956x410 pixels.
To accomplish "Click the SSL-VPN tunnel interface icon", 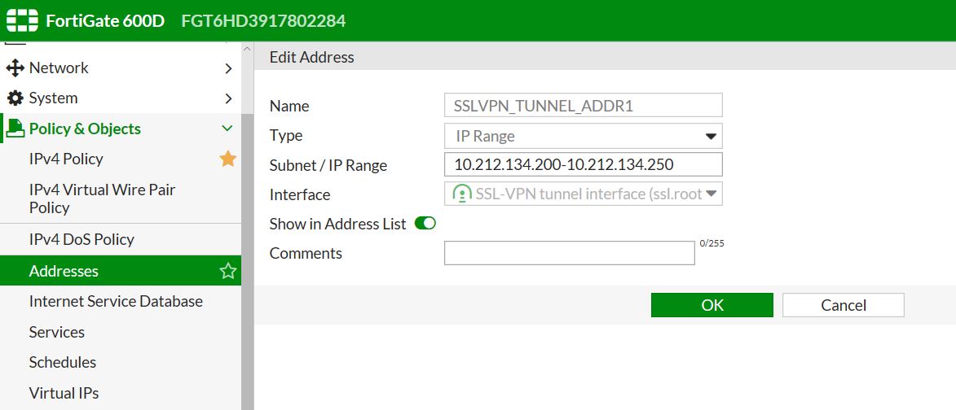I will 461,194.
